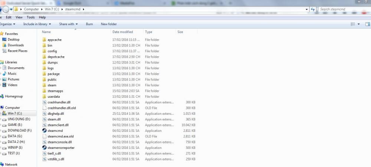Click the Pictures library icon
This screenshot has height=167, width=371.
click(x=4, y=79)
